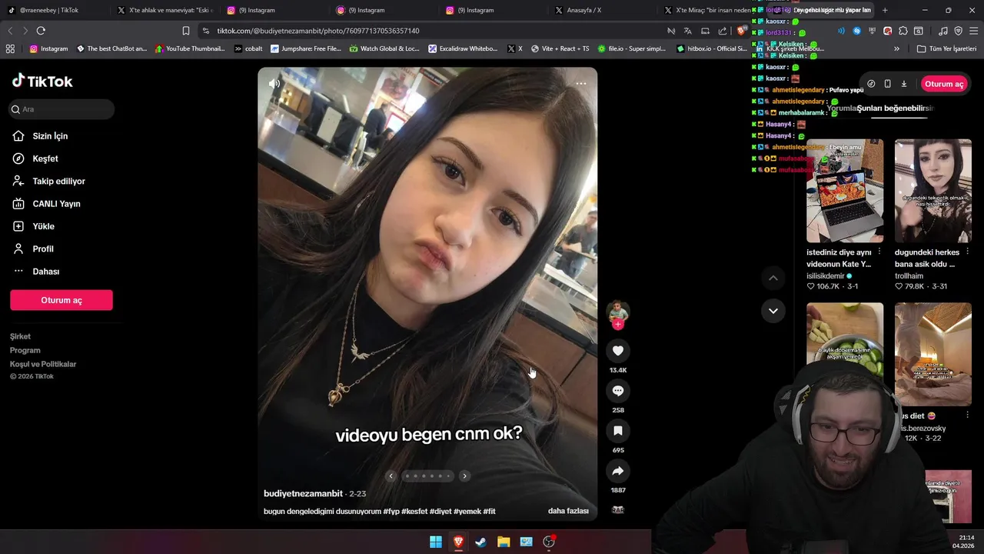Open the three-dot options on photo
Screen dimensions: 984x554
pyautogui.click(x=581, y=83)
